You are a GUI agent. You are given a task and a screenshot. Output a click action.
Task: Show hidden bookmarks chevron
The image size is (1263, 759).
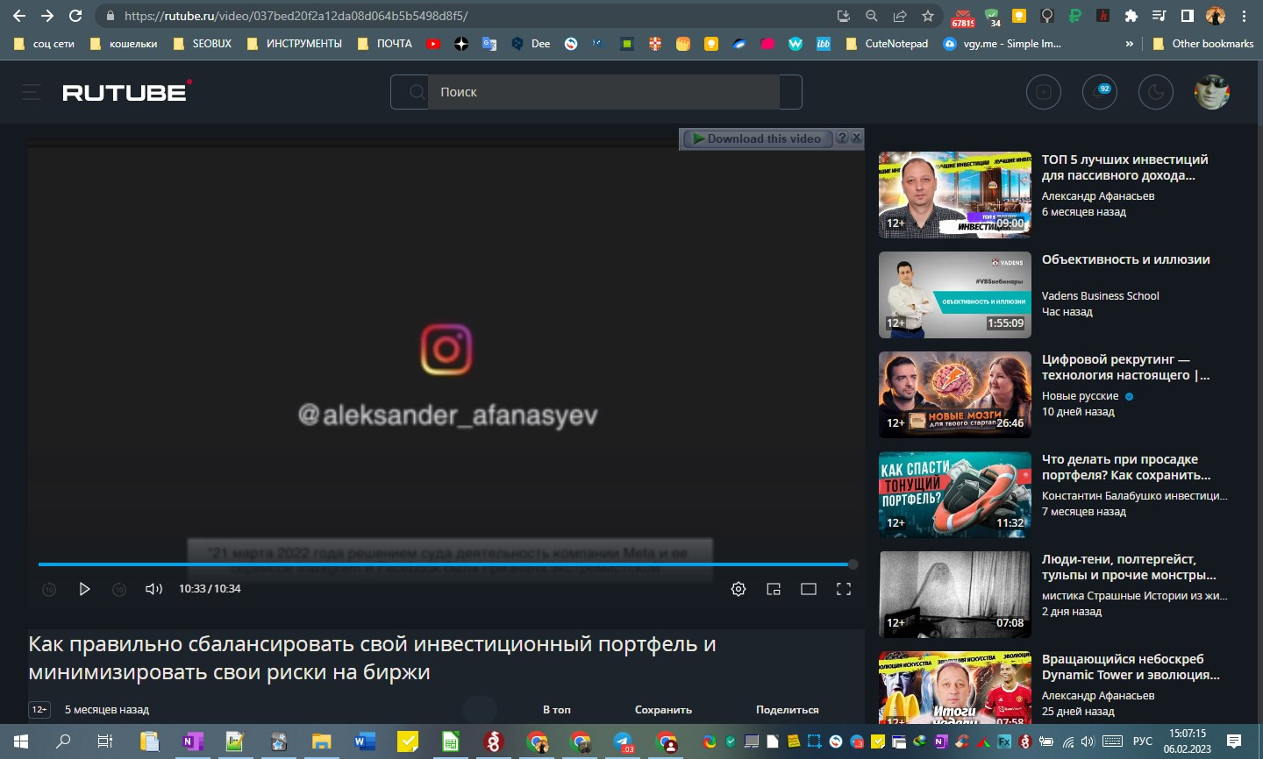[x=1130, y=43]
